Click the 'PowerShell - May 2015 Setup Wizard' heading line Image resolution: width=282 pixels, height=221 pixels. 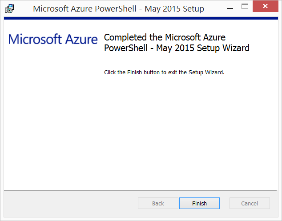pos(177,48)
